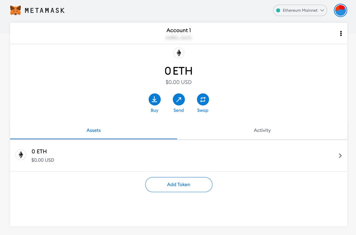Click the '$0.00 USD' value in asset row
The height and width of the screenshot is (235, 356).
pos(43,160)
